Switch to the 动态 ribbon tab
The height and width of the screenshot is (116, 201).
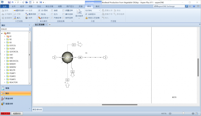tap(39, 6)
